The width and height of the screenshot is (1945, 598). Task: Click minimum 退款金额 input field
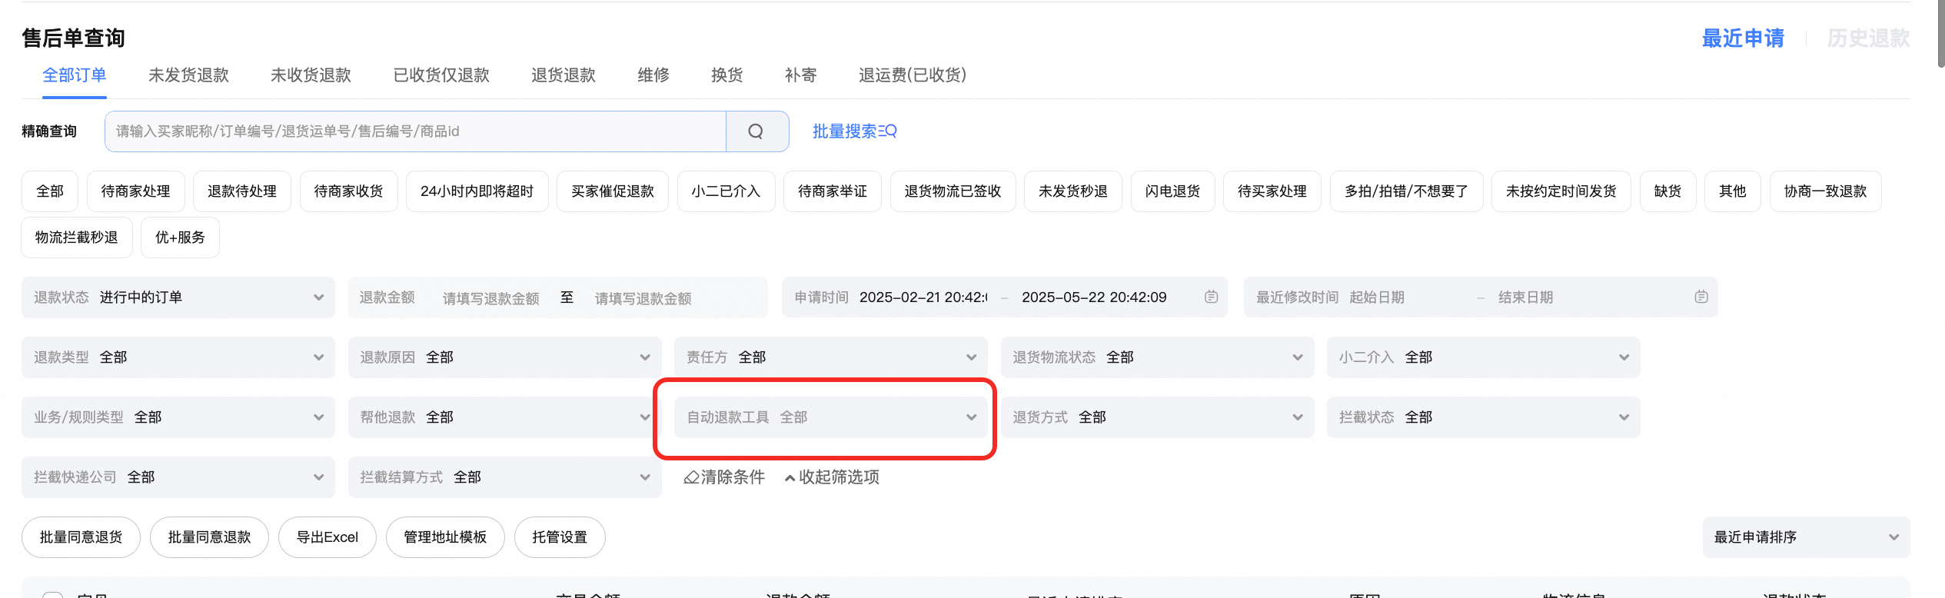click(x=492, y=298)
